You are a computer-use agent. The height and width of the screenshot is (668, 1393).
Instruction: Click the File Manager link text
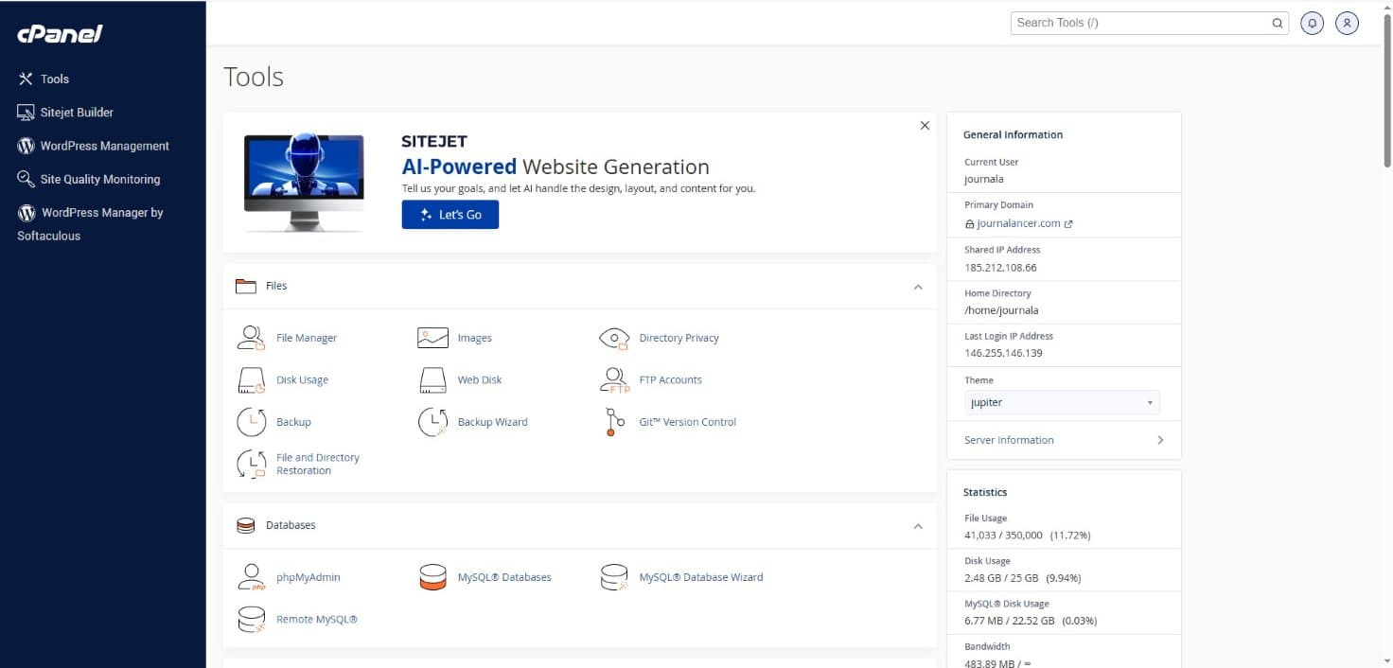307,338
